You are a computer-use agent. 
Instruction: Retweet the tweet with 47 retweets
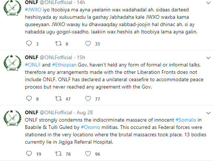coord(59,98)
